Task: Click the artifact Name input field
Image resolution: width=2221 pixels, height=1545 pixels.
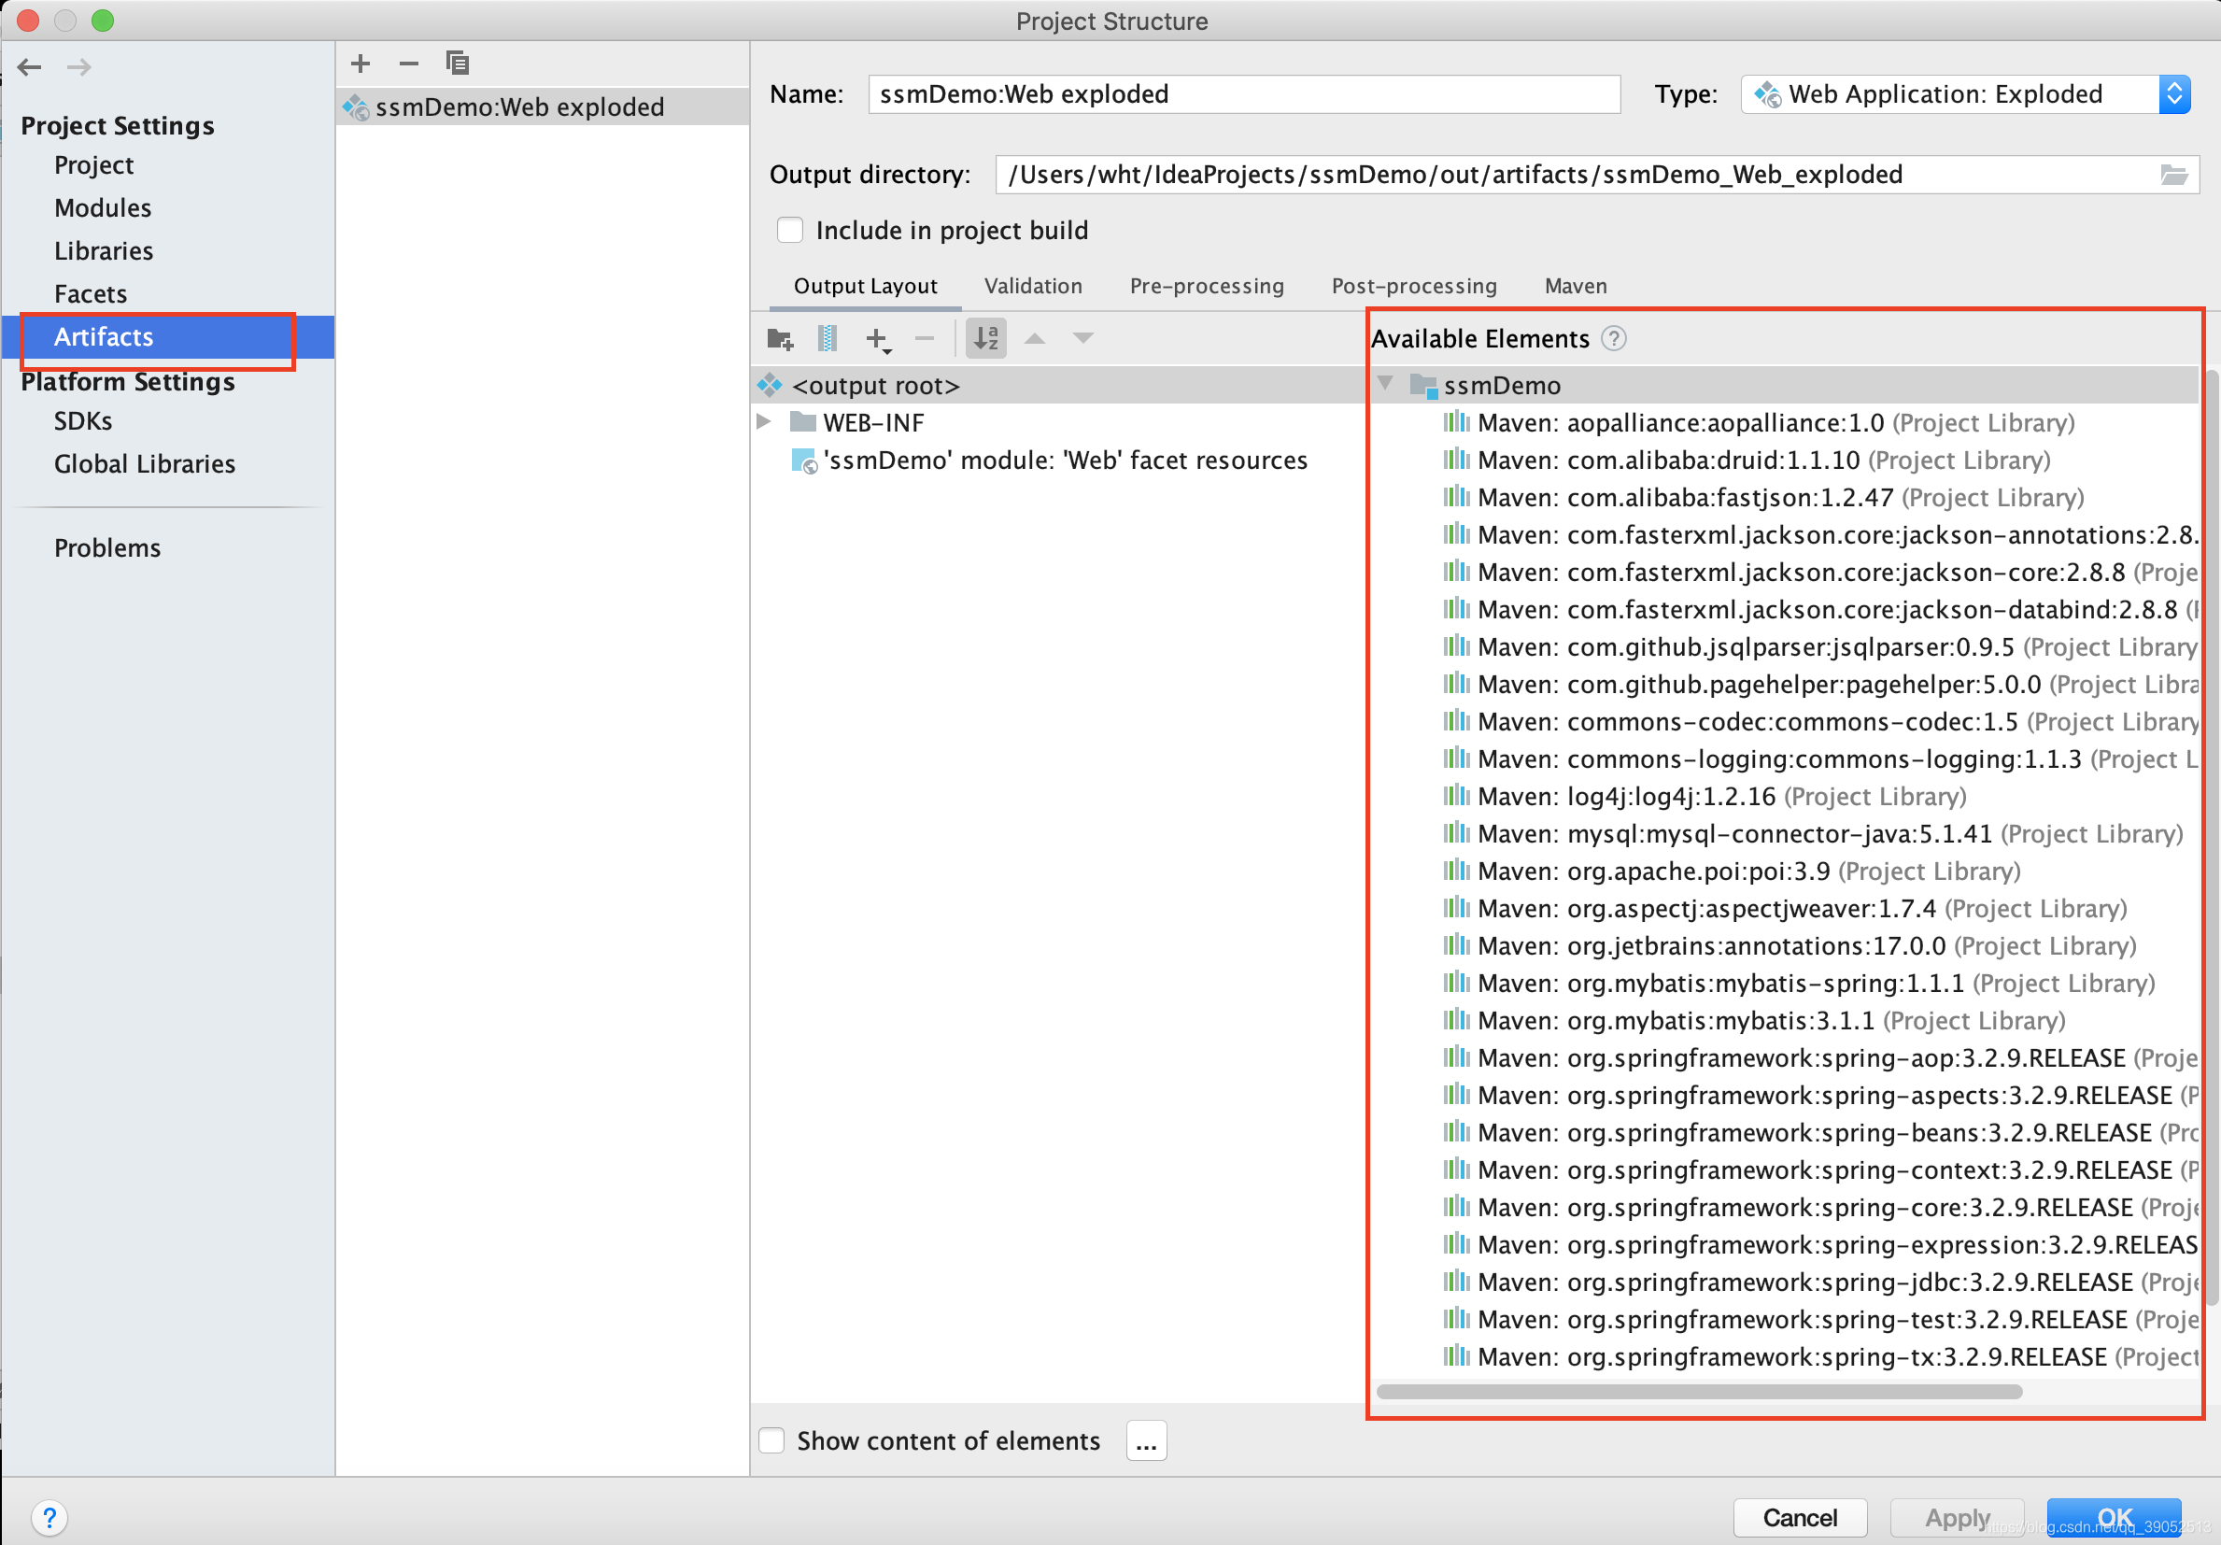Action: [x=1243, y=93]
